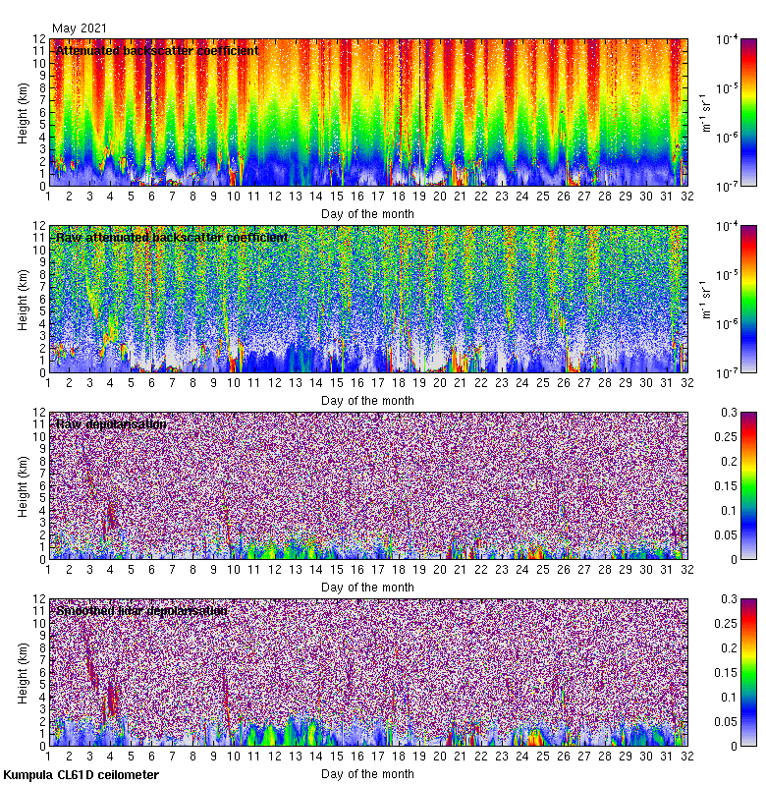The height and width of the screenshot is (786, 766).
Task: Click the '0.15' tick on the Smoothed depolarisation colorbar
Action: [726, 672]
